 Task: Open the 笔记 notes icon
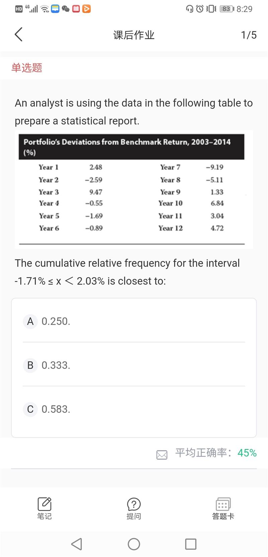[x=44, y=504]
